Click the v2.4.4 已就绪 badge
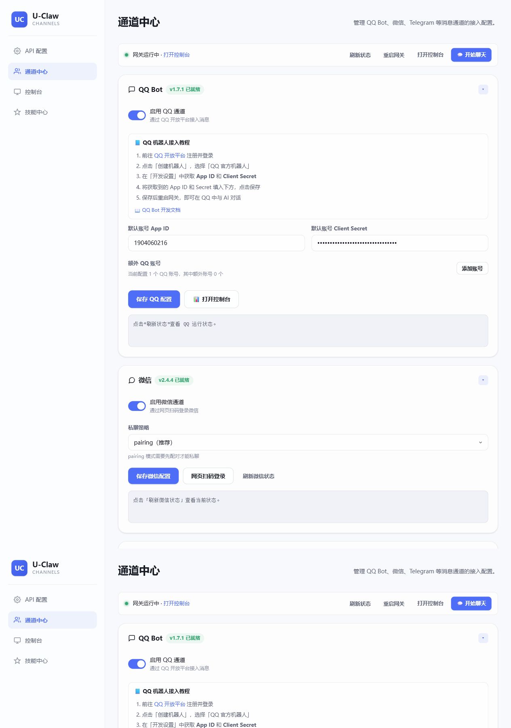Screen dimensions: 511x728 (x=174, y=380)
